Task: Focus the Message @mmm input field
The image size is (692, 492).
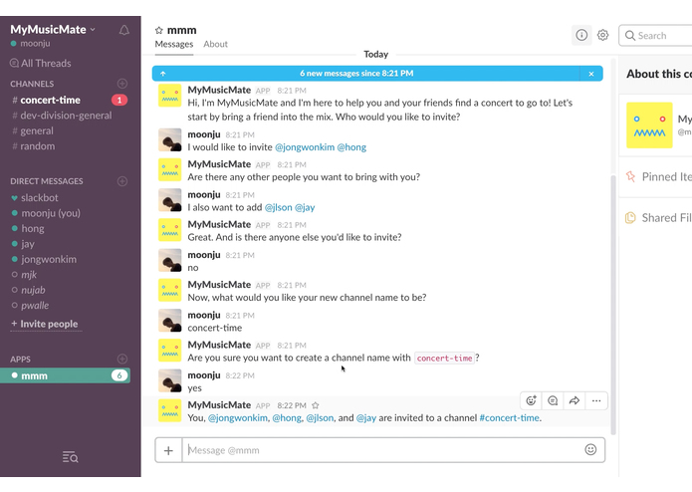Action: tap(383, 450)
